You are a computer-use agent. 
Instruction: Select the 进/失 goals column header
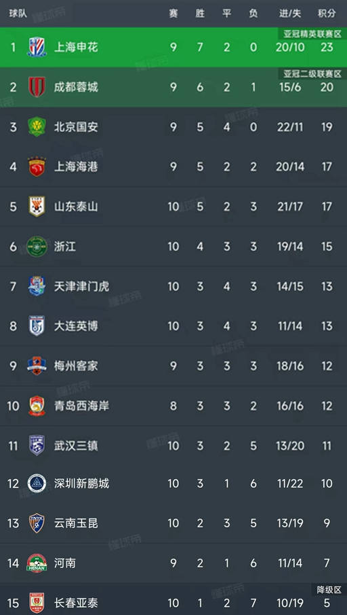[290, 14]
